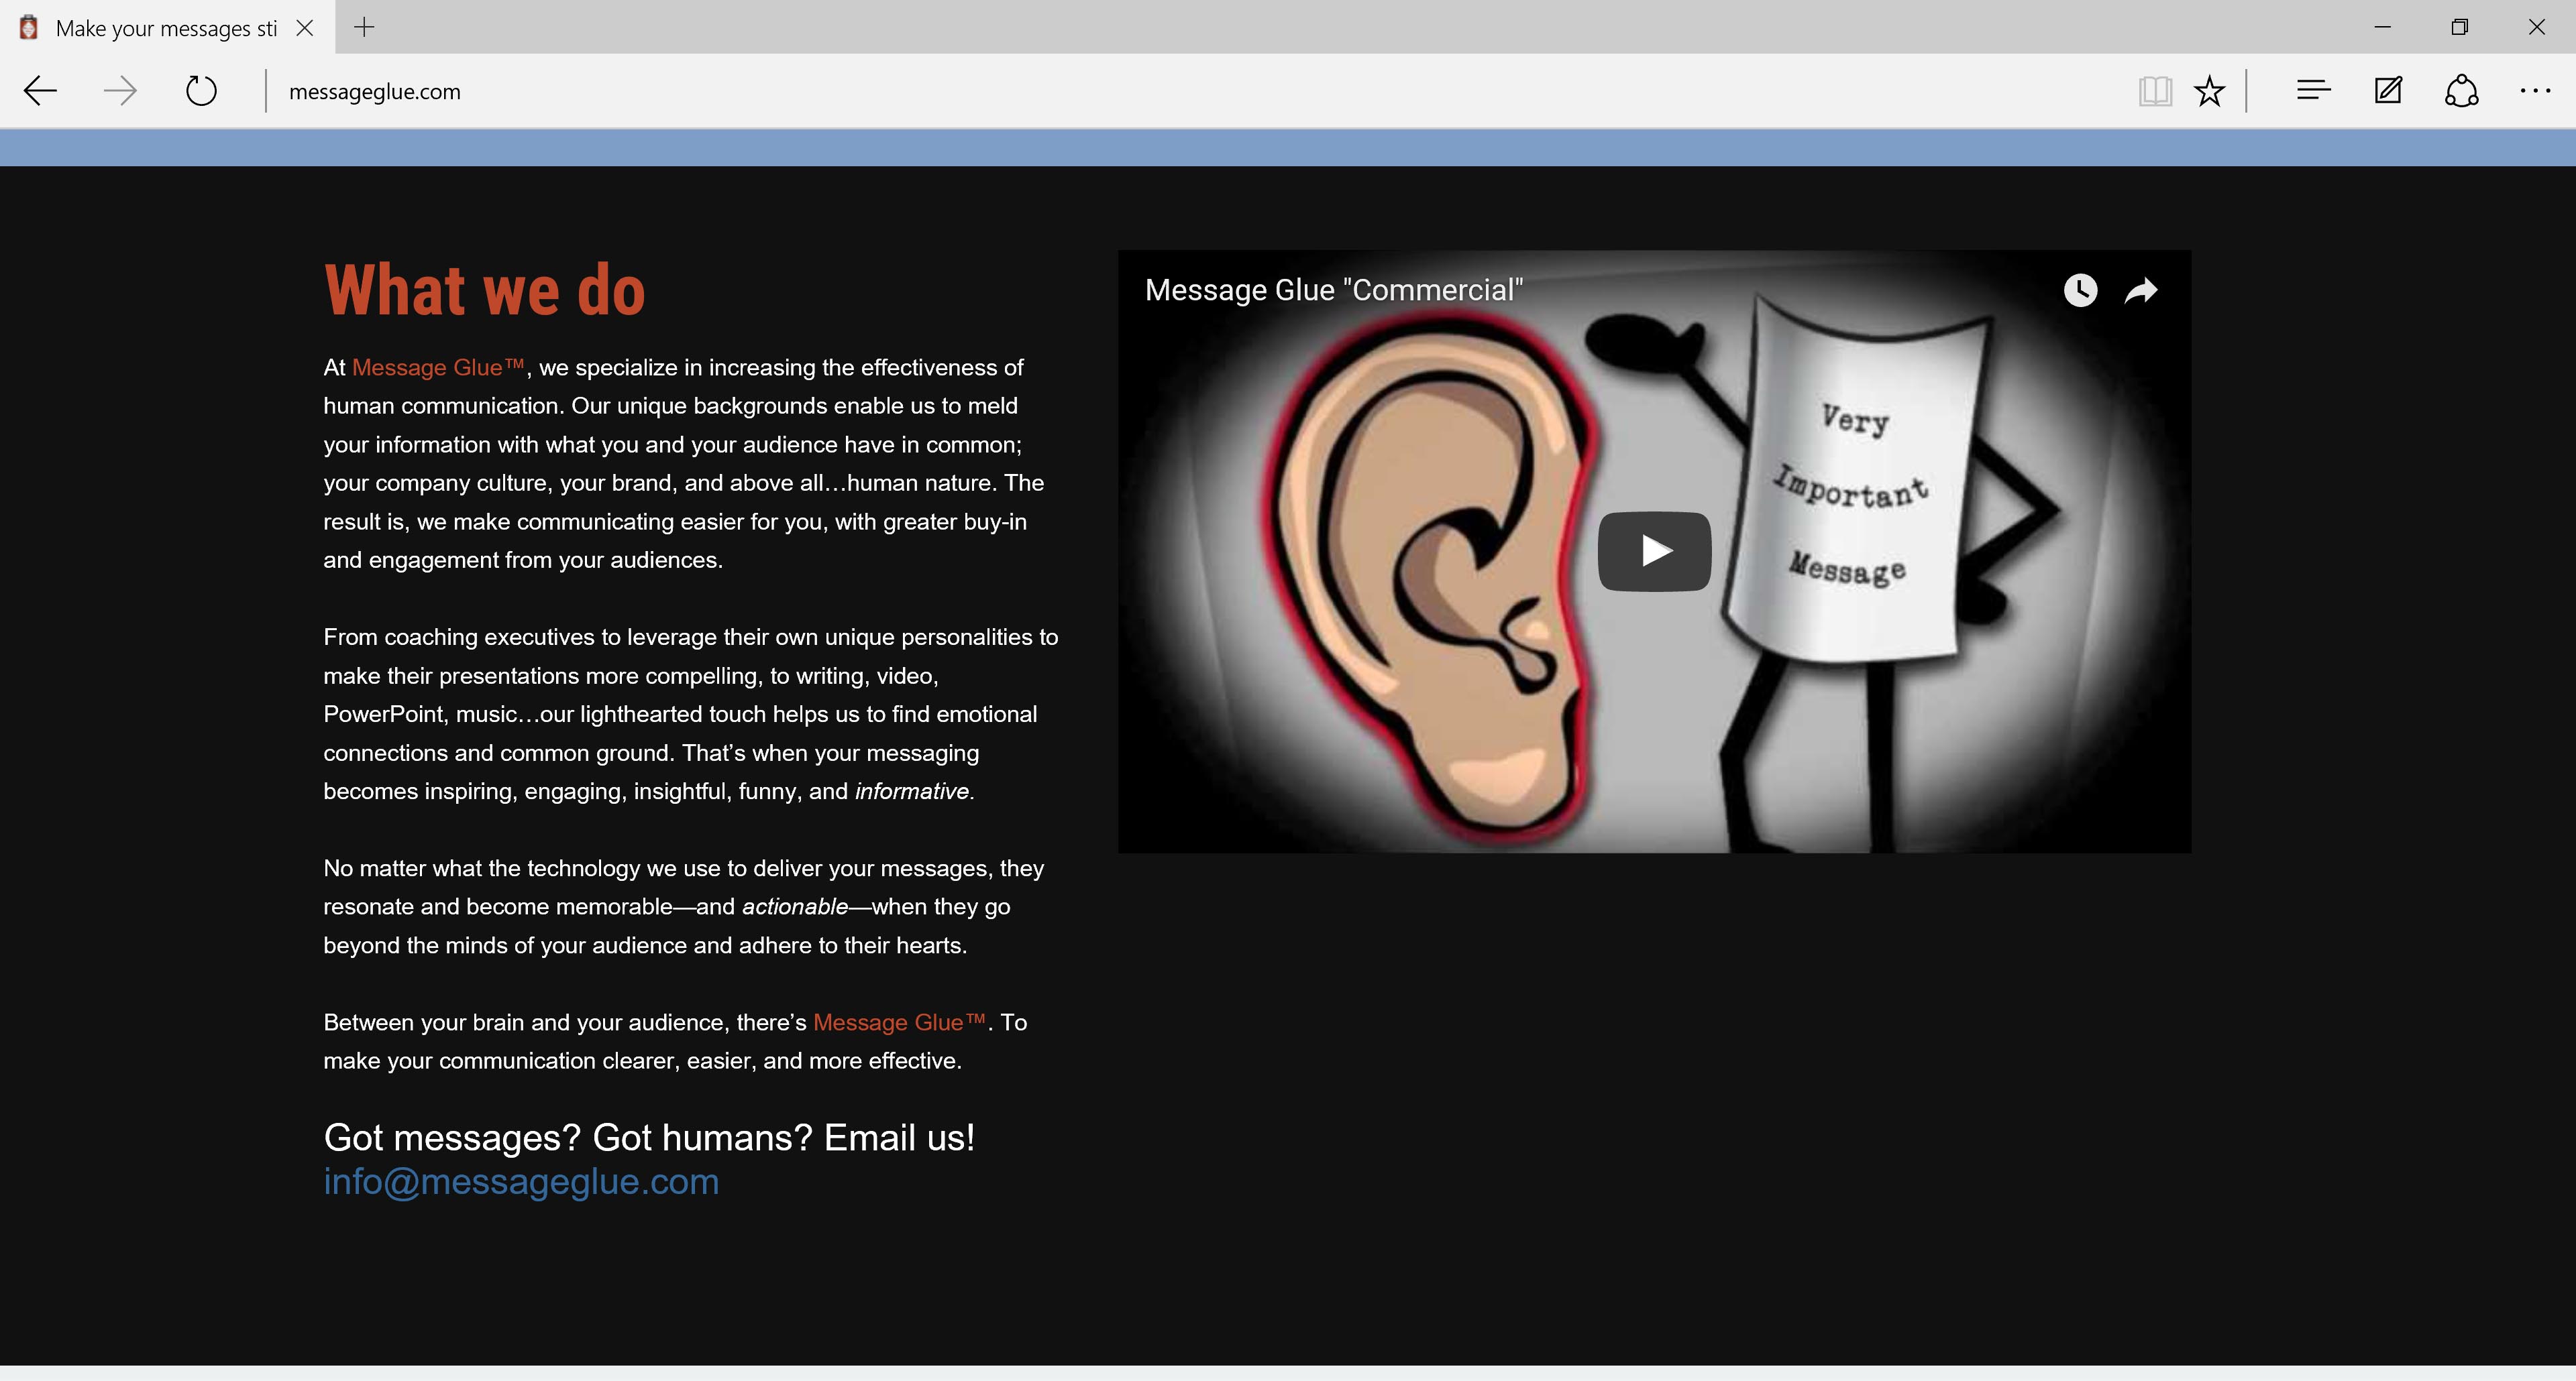Open the Share panel icon

[x=2461, y=91]
